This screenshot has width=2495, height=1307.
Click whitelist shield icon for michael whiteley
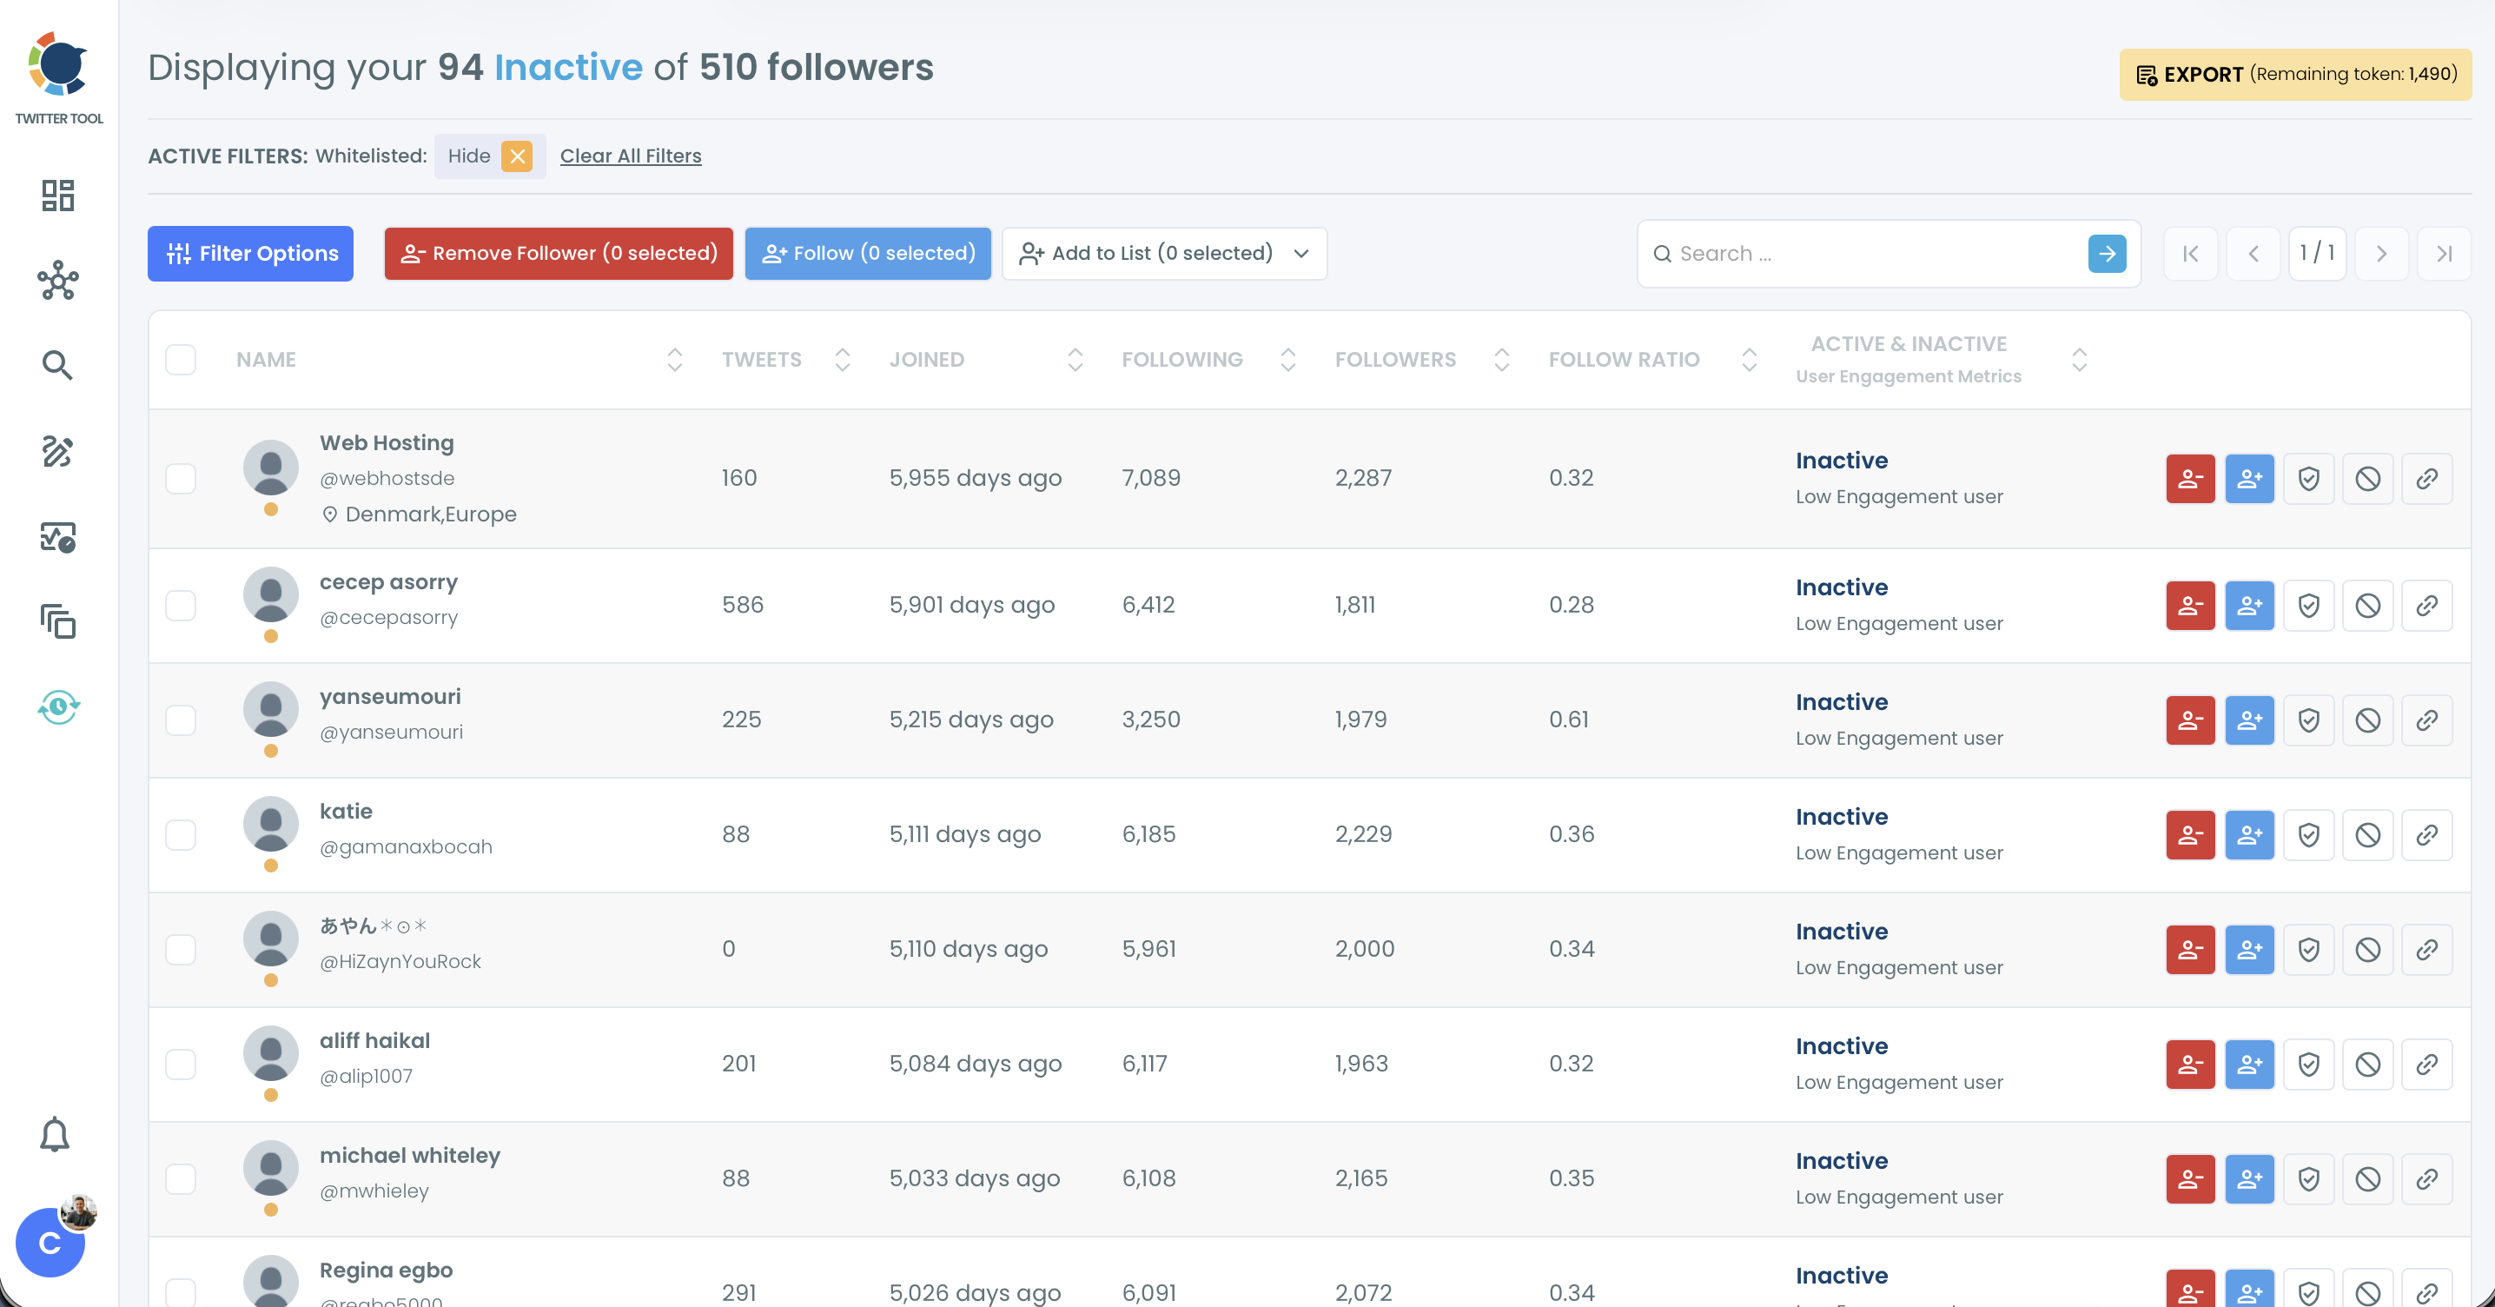2308,1178
